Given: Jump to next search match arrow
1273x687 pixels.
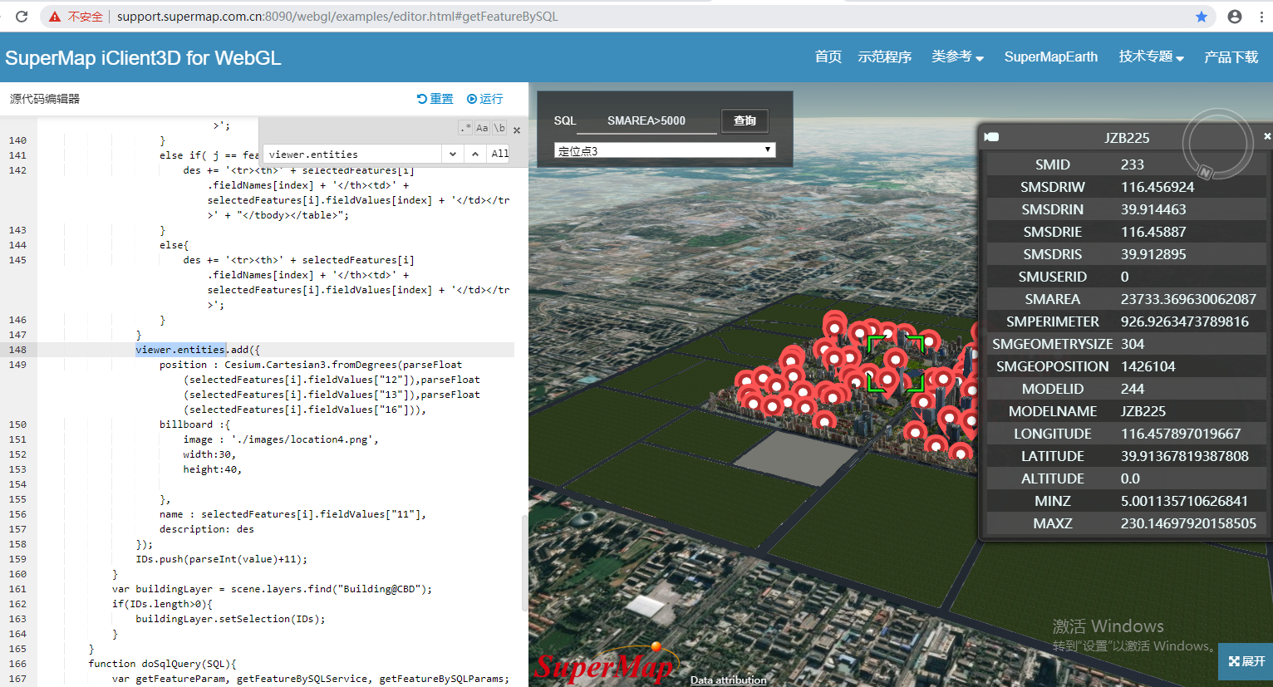Looking at the screenshot, I should [453, 154].
